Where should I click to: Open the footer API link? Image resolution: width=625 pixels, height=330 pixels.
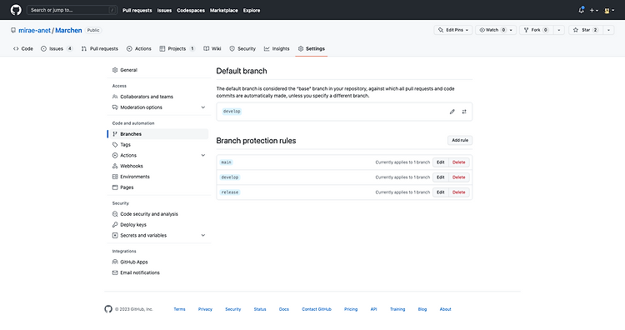point(373,309)
